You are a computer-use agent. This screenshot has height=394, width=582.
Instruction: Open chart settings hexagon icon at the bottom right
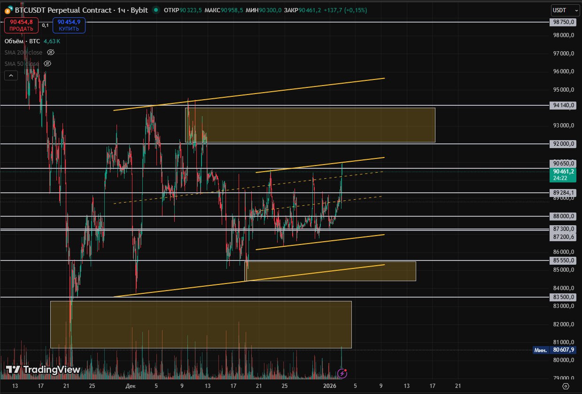point(566,386)
